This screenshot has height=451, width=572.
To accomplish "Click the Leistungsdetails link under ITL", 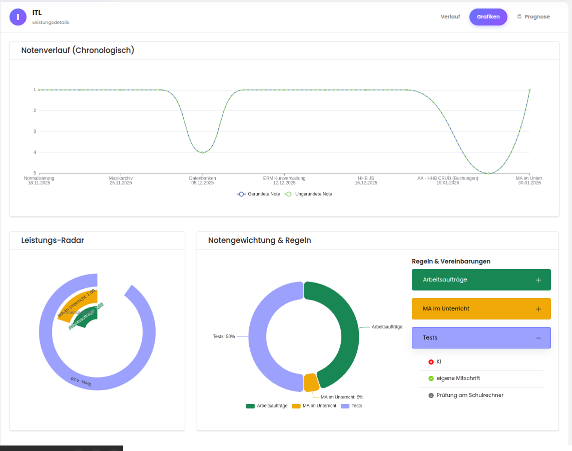I will (51, 22).
